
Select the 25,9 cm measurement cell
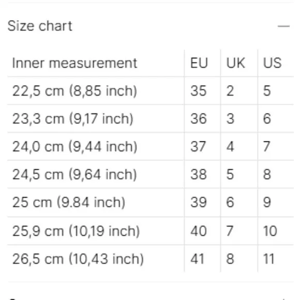coord(76,231)
